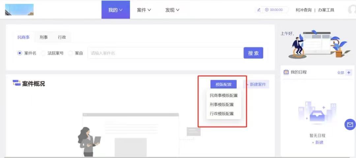Click plus icon to add schedule
Viewport: 356px width, 158px height.
[x=349, y=73]
